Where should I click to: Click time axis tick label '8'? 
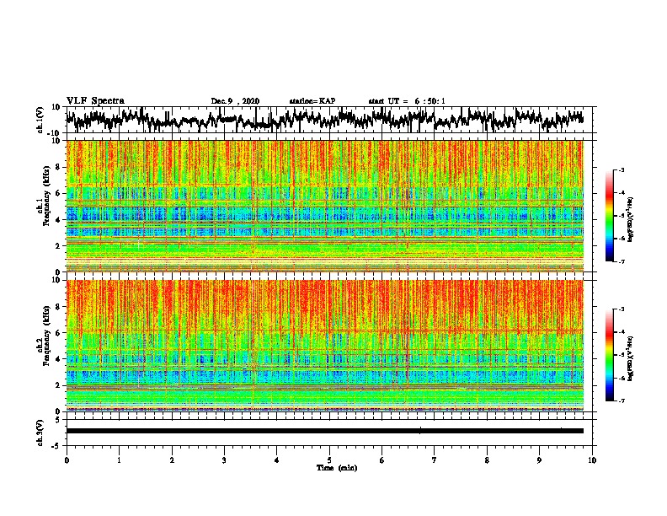487,460
